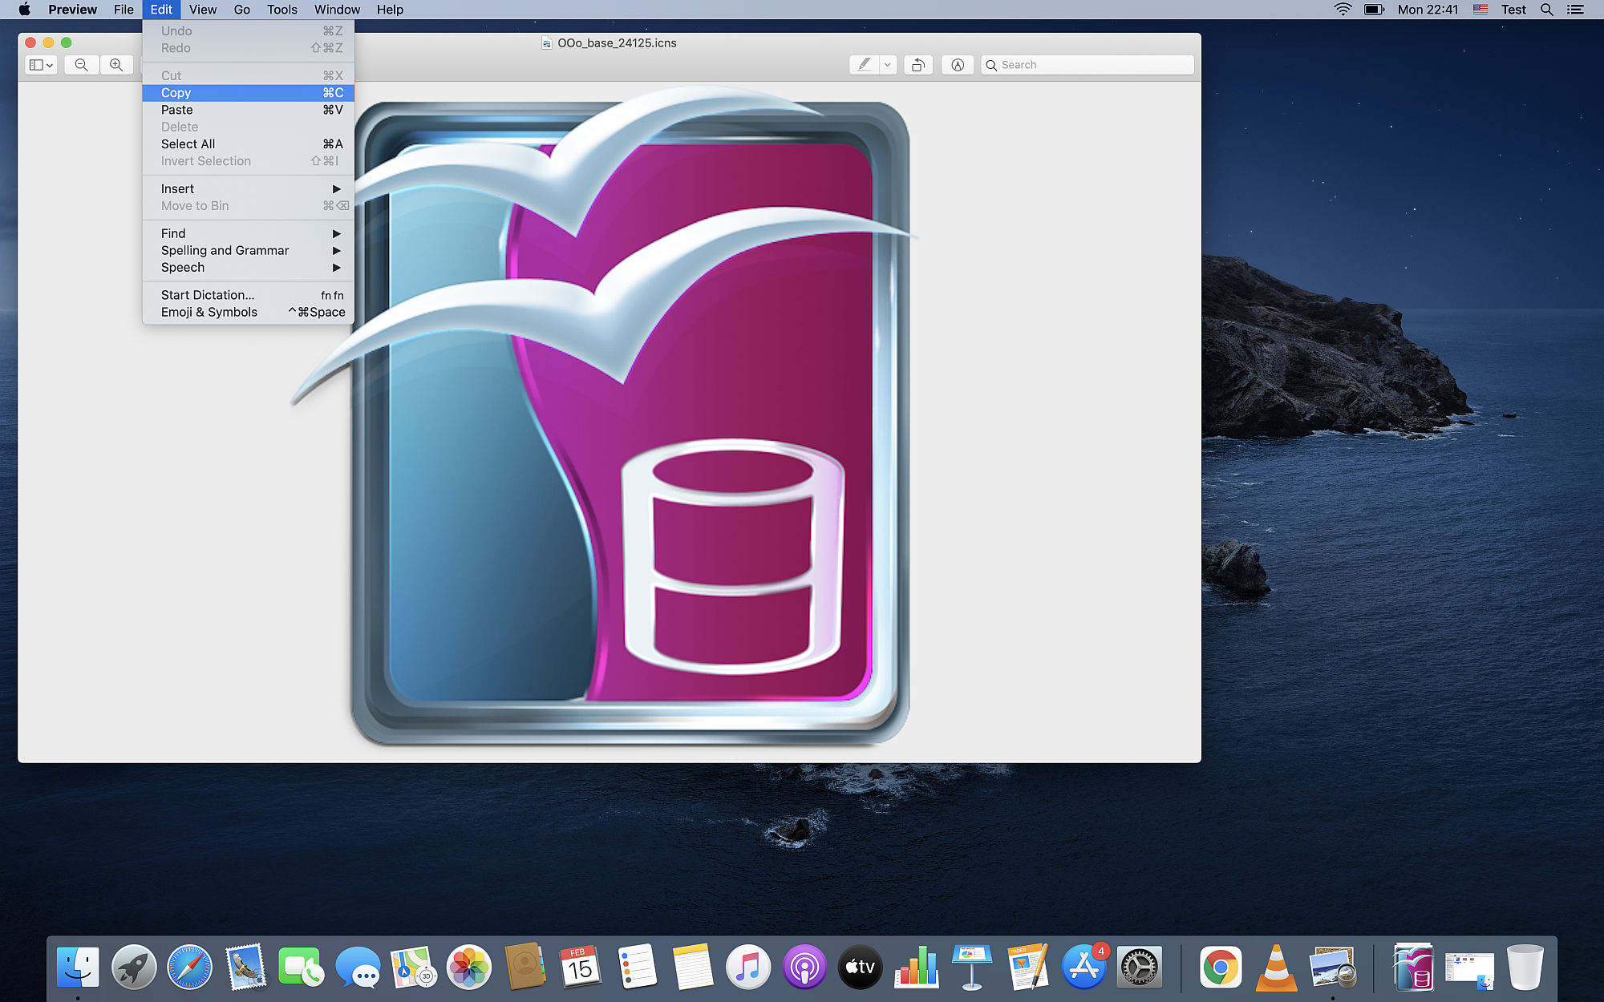
Task: Open Calendar from the Dock
Action: coord(581,967)
